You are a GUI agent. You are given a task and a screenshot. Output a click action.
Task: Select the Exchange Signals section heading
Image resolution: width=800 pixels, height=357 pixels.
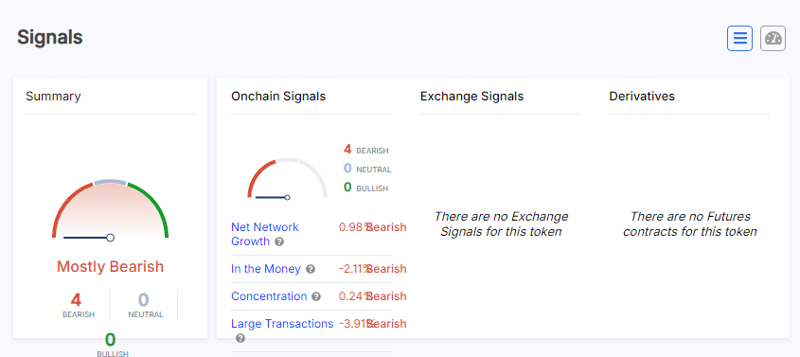point(471,97)
